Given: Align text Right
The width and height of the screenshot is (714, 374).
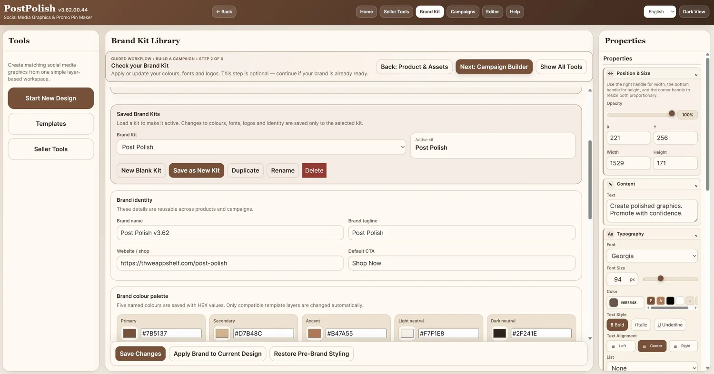Looking at the screenshot, I should pyautogui.click(x=683, y=346).
